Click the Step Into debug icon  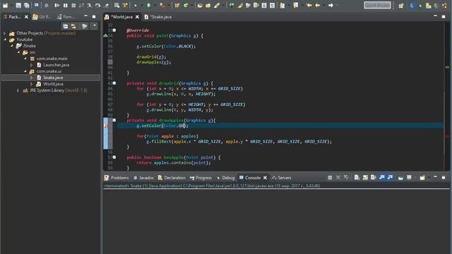tap(90, 5)
